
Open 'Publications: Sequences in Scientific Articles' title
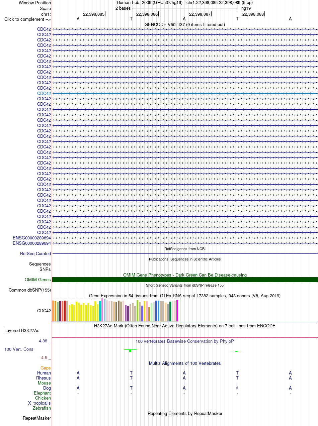[185, 259]
